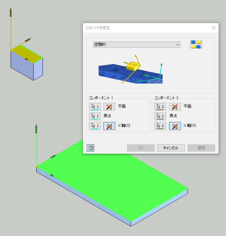Click the spatial joint preview image

point(131,69)
